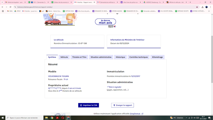
Task: Click the page vertical scrollbar
Action: [x=212, y=59]
